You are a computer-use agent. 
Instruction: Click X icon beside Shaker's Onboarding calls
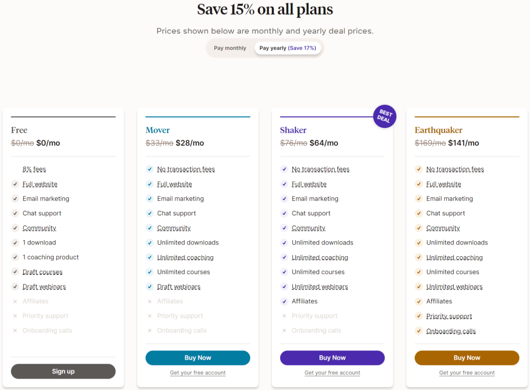(x=284, y=330)
